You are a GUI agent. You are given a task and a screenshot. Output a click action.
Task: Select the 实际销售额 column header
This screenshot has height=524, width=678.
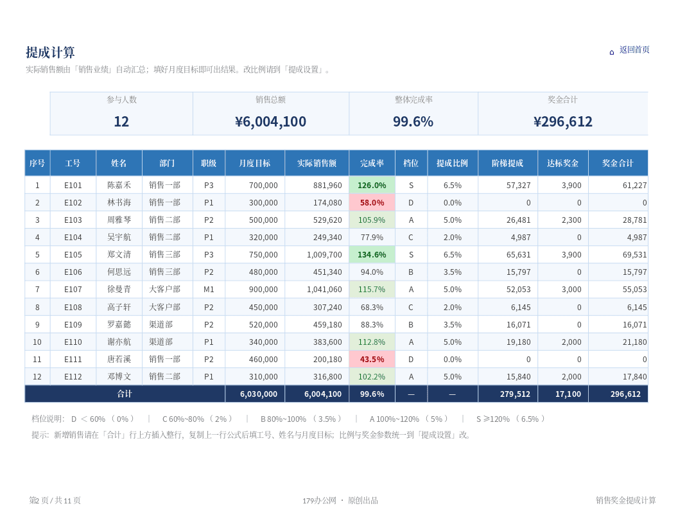click(x=317, y=163)
